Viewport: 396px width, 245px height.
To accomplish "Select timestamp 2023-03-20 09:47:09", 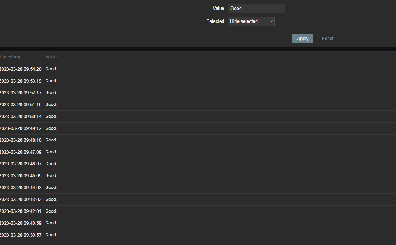I will click(x=21, y=152).
